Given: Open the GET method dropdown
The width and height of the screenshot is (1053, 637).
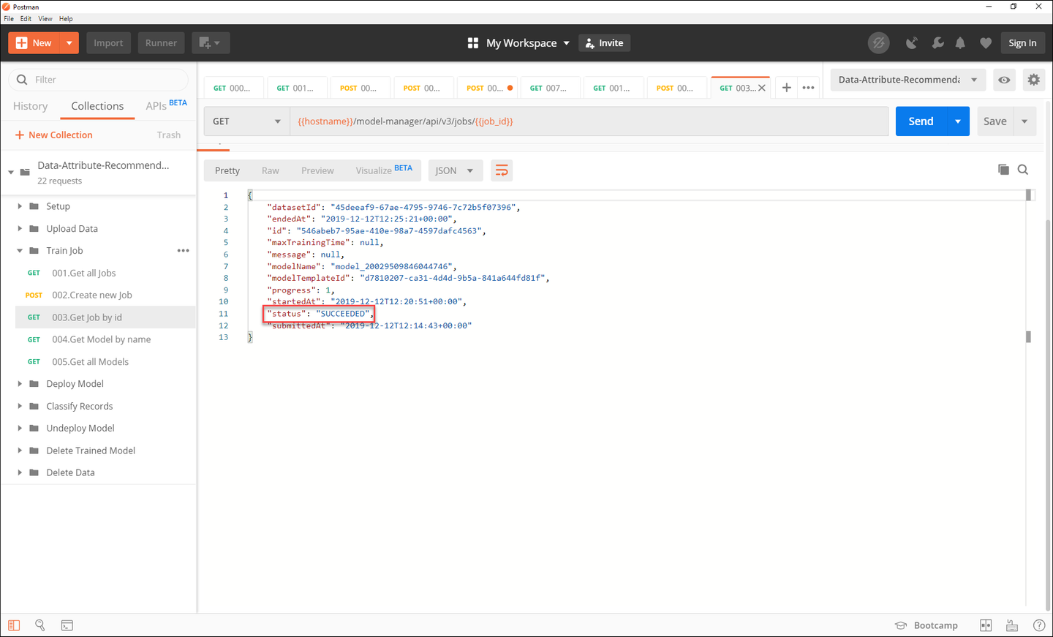Looking at the screenshot, I should pos(246,121).
